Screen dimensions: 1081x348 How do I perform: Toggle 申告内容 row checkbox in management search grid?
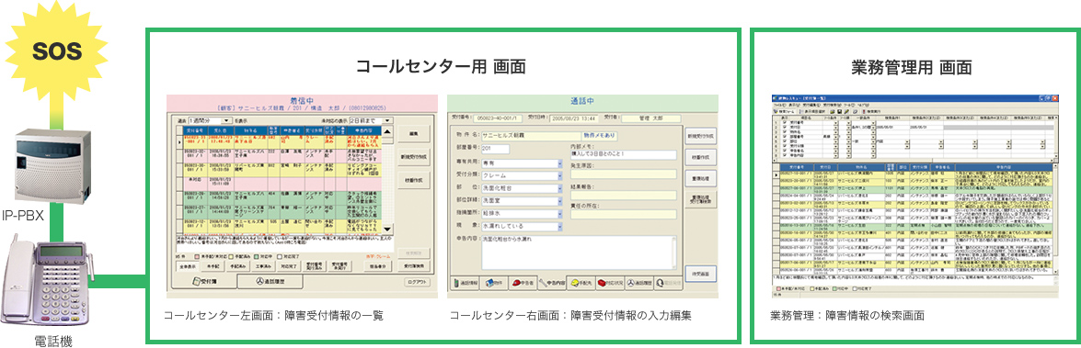click(784, 155)
